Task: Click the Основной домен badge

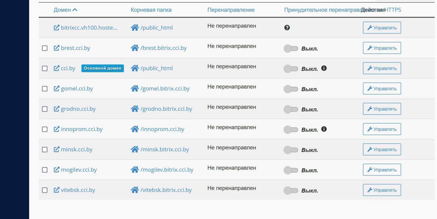Action: tap(102, 68)
